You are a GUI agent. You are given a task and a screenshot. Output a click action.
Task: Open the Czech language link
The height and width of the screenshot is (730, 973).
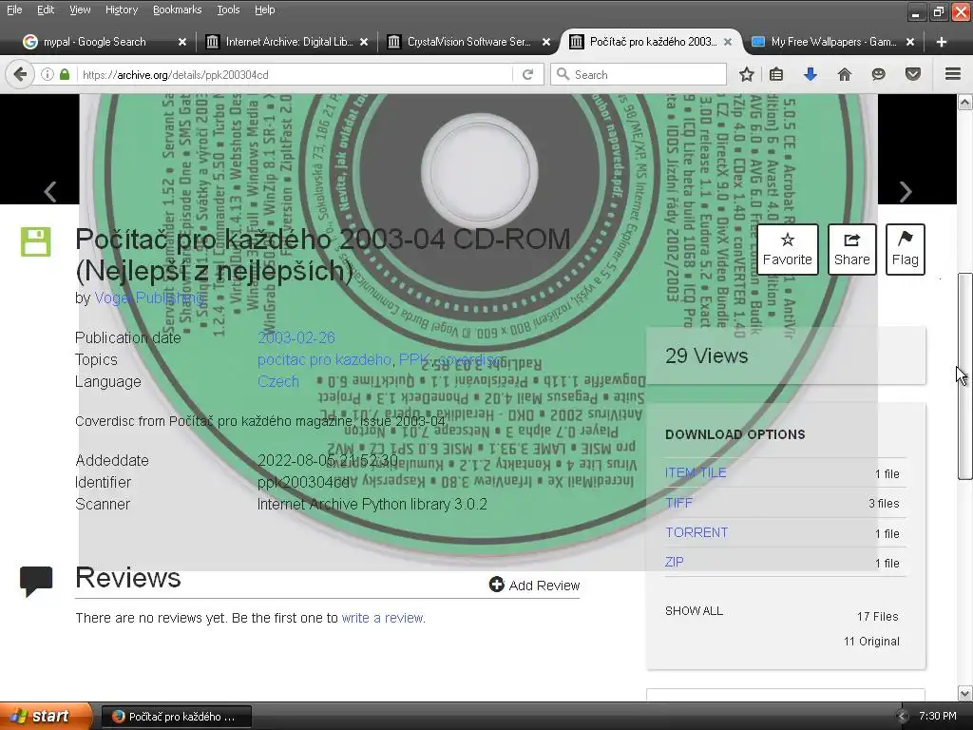pos(278,381)
